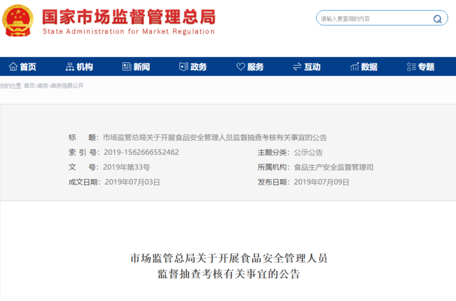Click the heart icon beside 服务
Viewport: 456px width, 301px height.
pos(241,67)
